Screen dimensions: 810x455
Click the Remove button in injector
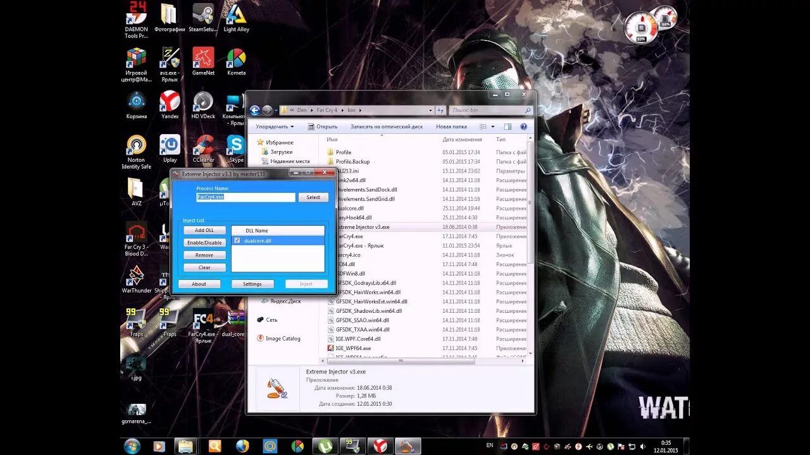204,255
